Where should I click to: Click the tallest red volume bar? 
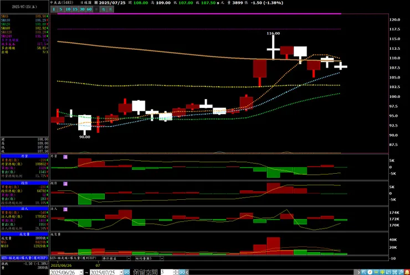[x=273, y=246]
